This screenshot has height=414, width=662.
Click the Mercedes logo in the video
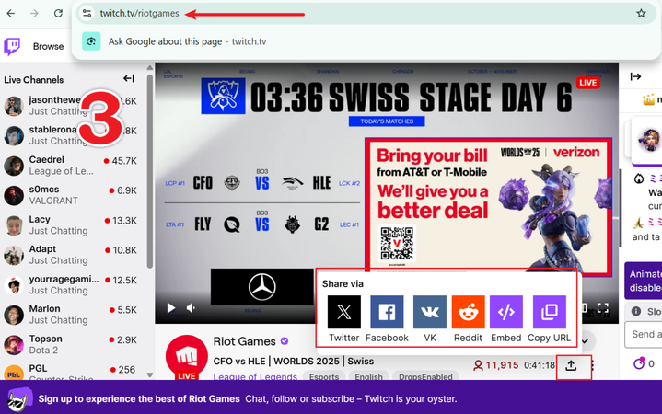[x=262, y=287]
